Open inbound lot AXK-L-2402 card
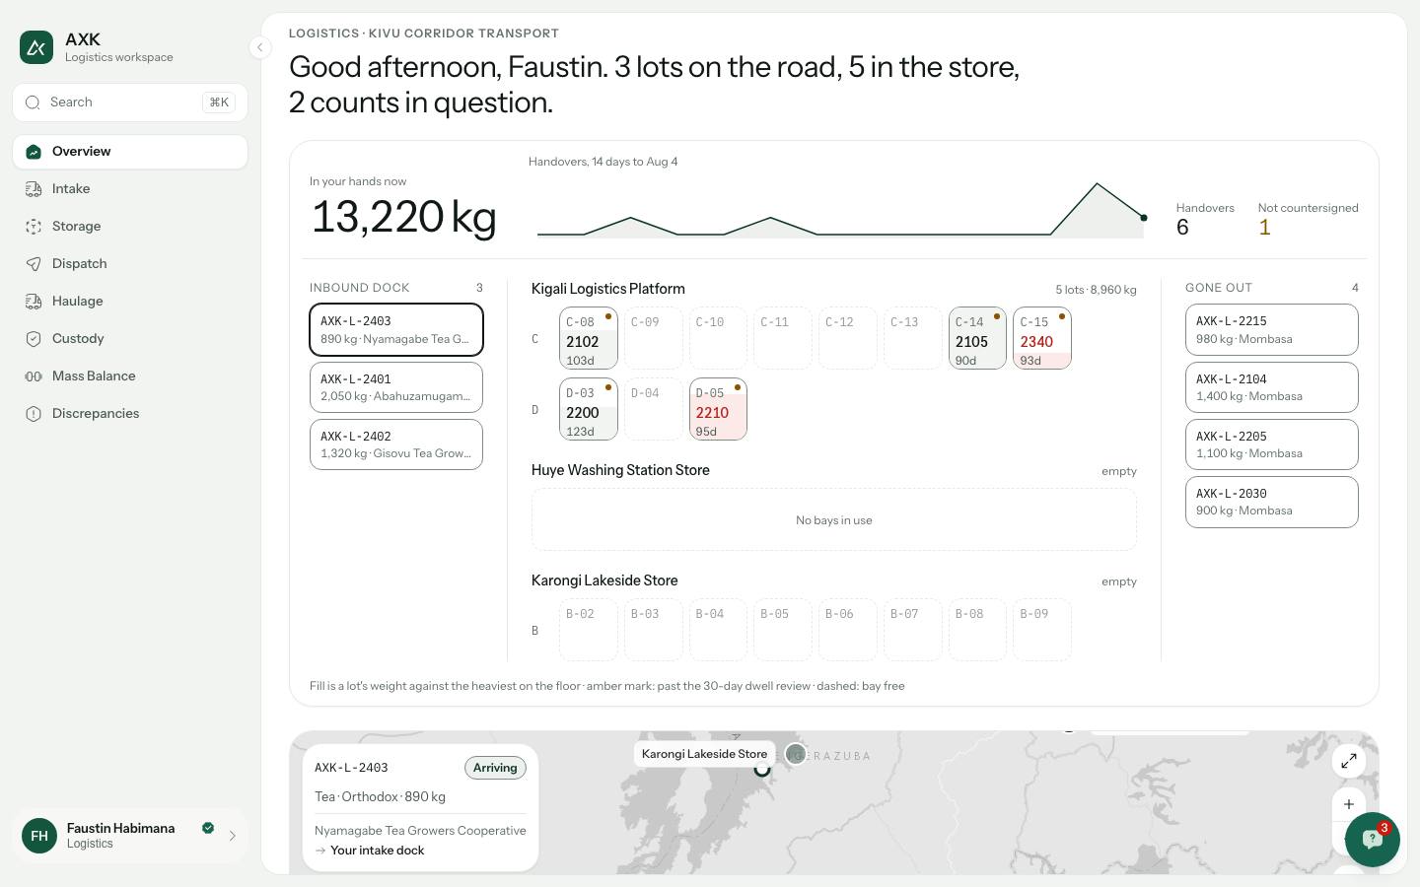Image resolution: width=1420 pixels, height=887 pixels. click(396, 444)
